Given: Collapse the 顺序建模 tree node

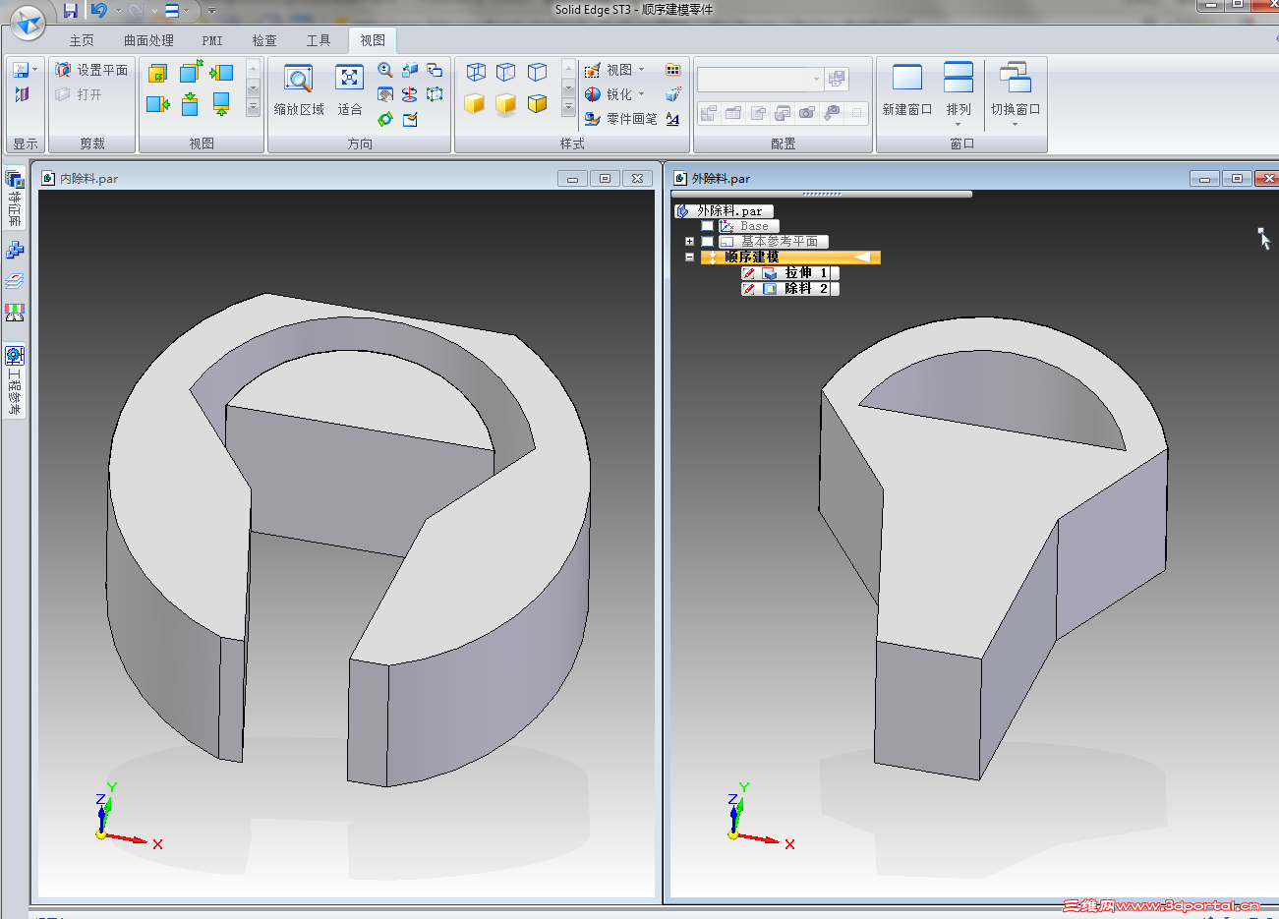Looking at the screenshot, I should [689, 258].
